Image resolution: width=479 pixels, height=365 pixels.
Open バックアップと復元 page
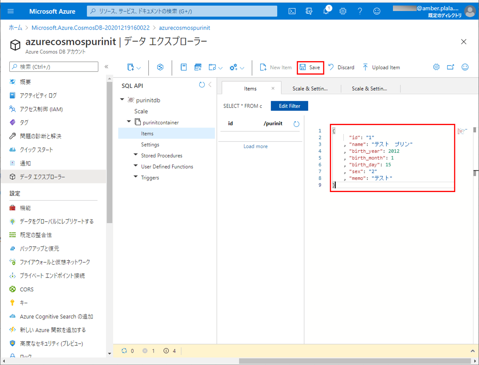(39, 248)
